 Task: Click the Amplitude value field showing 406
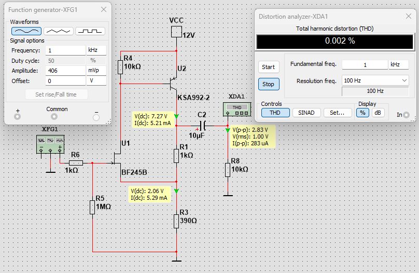pos(65,71)
